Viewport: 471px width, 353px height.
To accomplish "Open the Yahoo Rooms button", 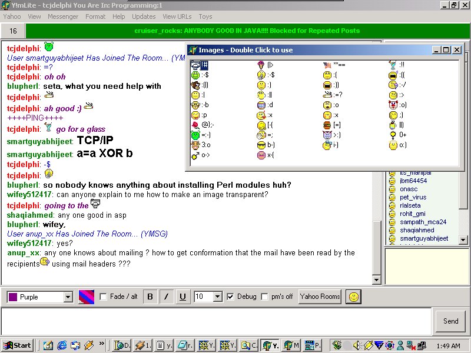I will 320,297.
